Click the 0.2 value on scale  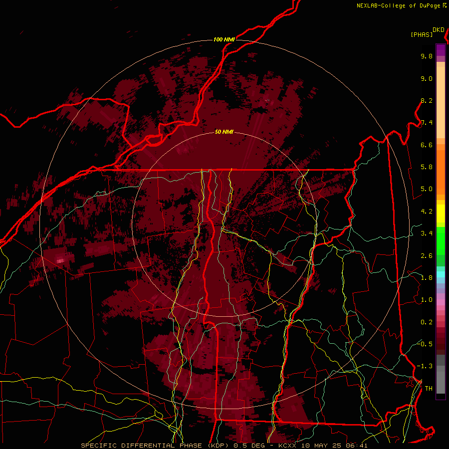coord(427,322)
